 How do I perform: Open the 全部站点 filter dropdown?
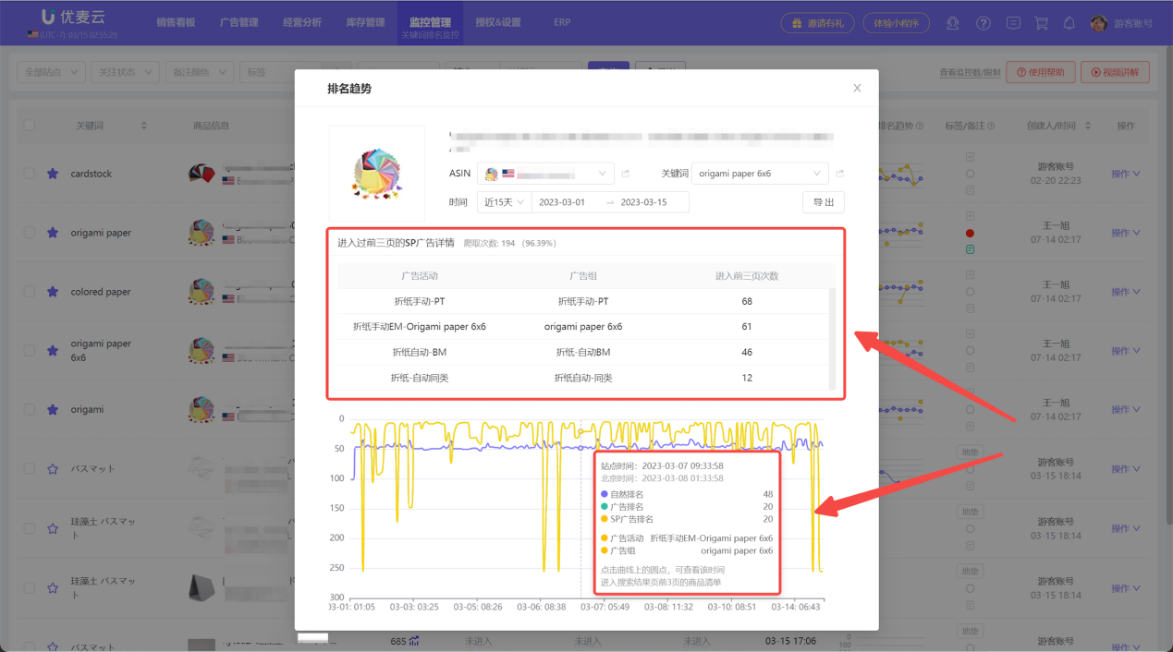tap(50, 70)
